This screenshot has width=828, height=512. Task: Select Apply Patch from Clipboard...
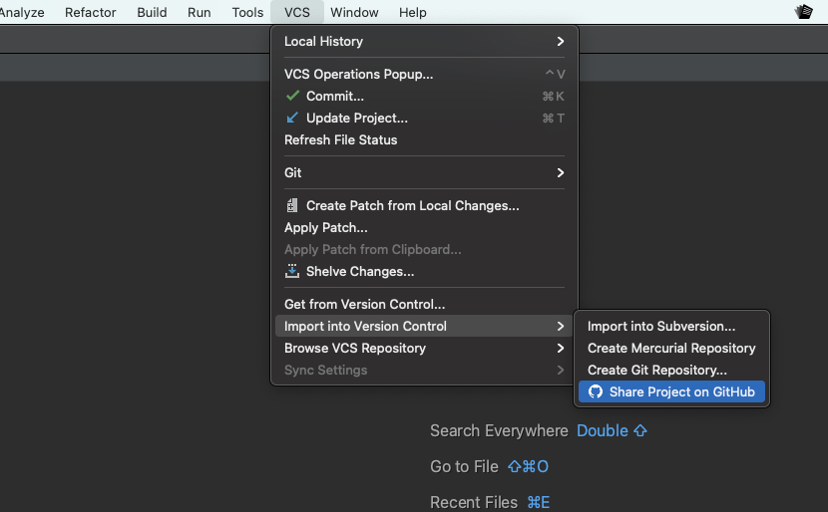pos(424,249)
